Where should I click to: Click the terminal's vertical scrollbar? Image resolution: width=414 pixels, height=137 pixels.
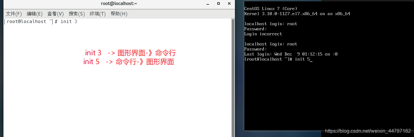233,78
